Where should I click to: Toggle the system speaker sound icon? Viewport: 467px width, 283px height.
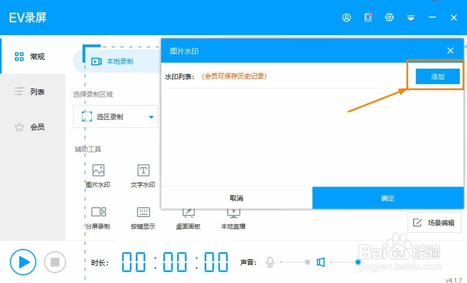[321, 262]
